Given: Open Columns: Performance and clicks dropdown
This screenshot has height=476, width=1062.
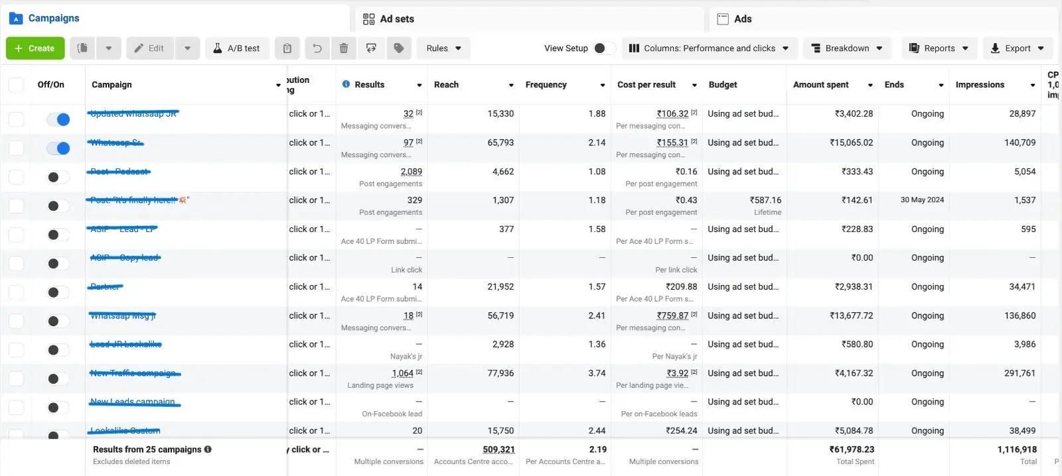Looking at the screenshot, I should [709, 48].
